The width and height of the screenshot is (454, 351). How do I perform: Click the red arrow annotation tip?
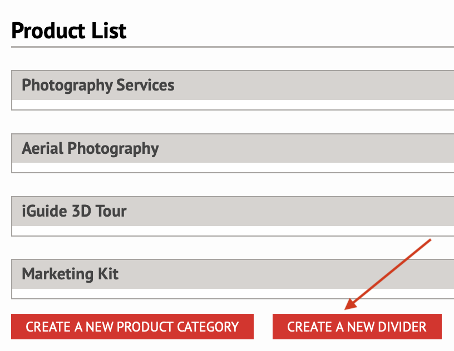click(347, 308)
